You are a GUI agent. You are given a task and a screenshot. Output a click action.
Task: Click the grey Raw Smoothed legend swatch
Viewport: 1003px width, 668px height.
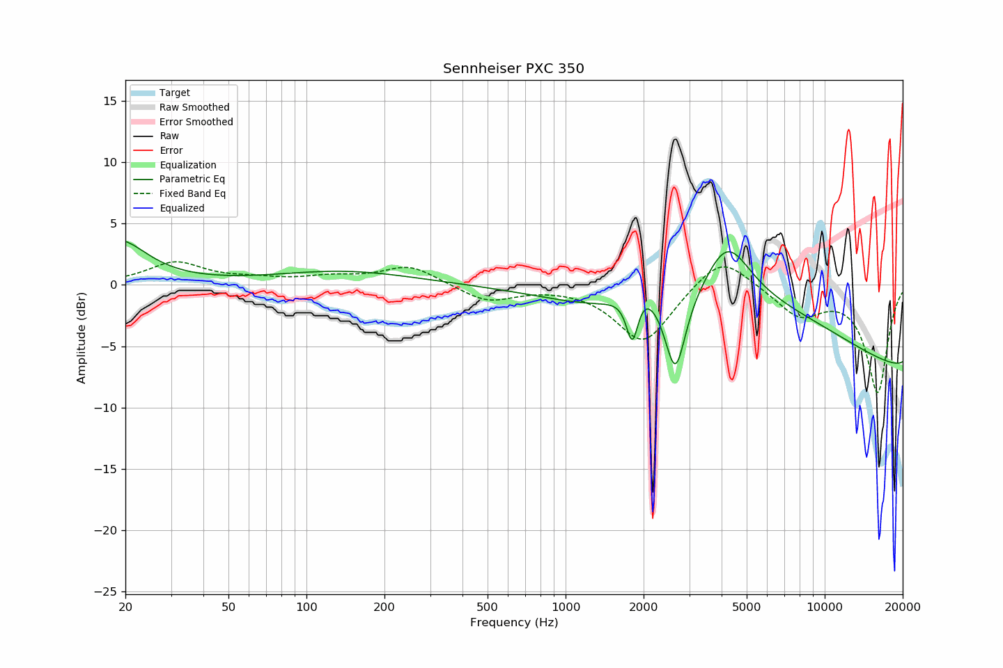(x=144, y=107)
